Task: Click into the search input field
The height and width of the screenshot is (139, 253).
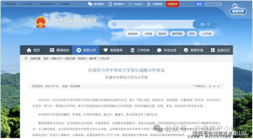Action: tap(155, 25)
